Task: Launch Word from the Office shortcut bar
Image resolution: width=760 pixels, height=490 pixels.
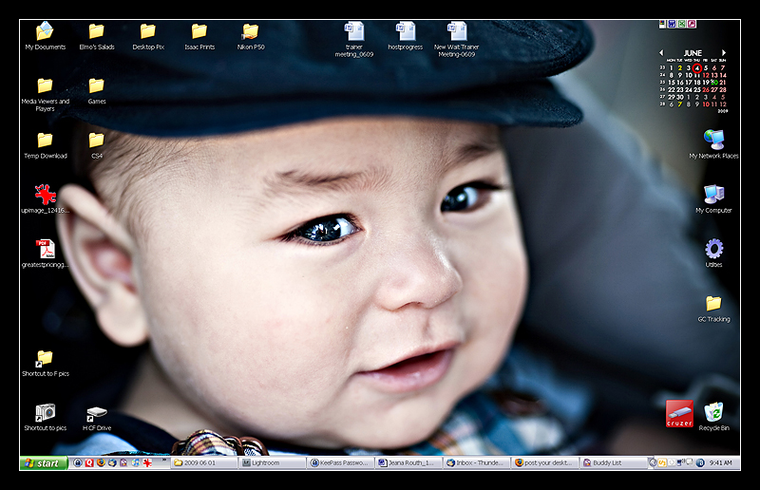Action: (672, 24)
